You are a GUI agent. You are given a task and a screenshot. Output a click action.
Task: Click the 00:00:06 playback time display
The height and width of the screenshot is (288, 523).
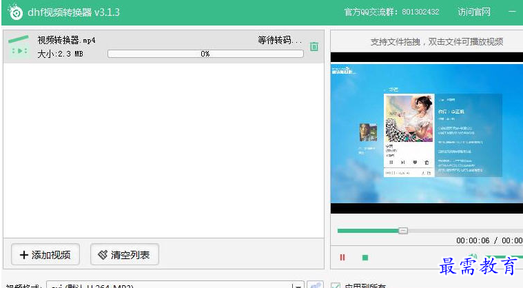click(x=473, y=241)
